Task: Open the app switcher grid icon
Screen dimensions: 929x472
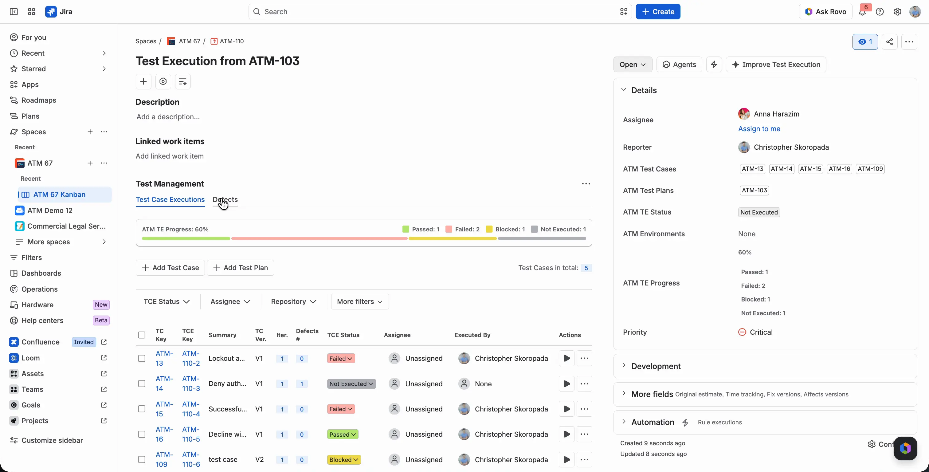Action: (x=31, y=12)
